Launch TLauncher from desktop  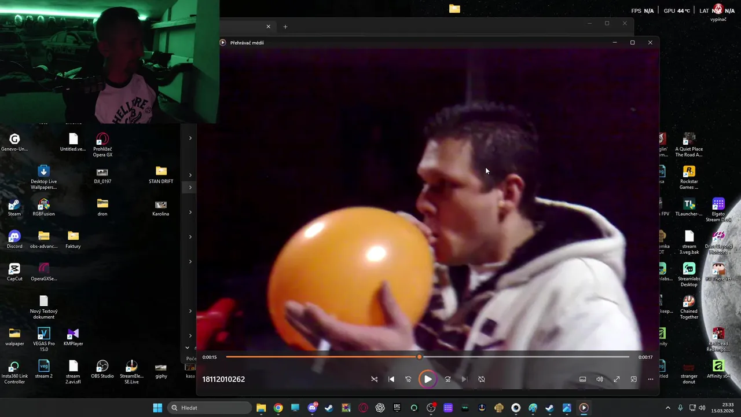(689, 207)
